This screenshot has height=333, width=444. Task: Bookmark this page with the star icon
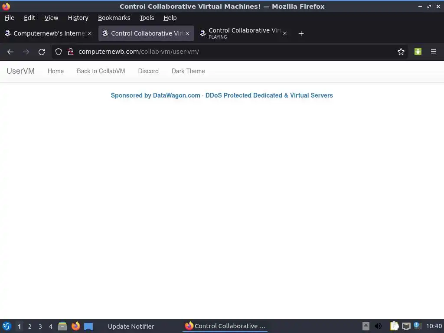(401, 52)
